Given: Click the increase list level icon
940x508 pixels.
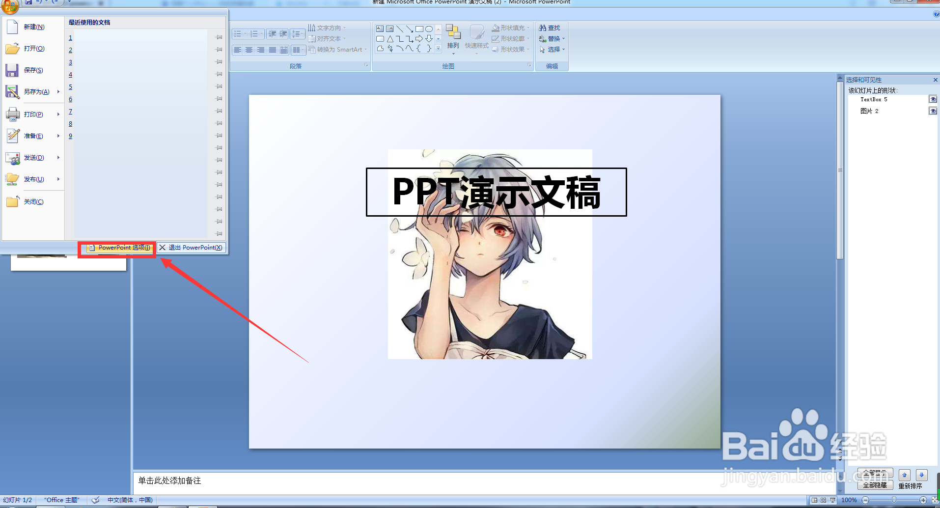Looking at the screenshot, I should 283,34.
